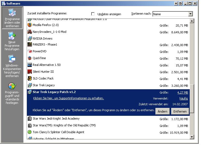The width and height of the screenshot is (202, 147).
Task: Open the Sortieren nach dropdown
Action: [x=190, y=14]
